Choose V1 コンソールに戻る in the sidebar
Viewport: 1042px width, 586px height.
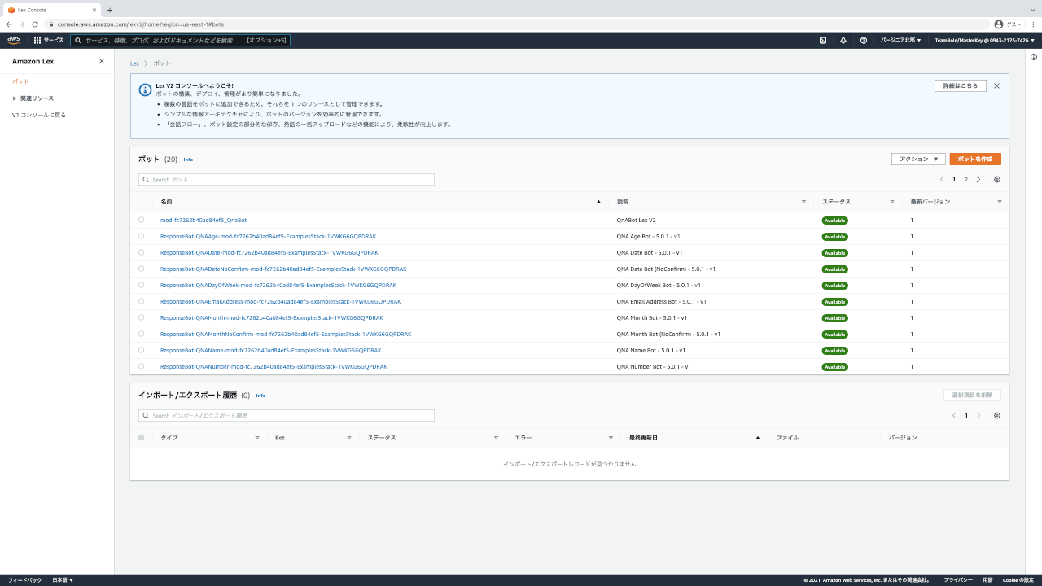(x=39, y=115)
